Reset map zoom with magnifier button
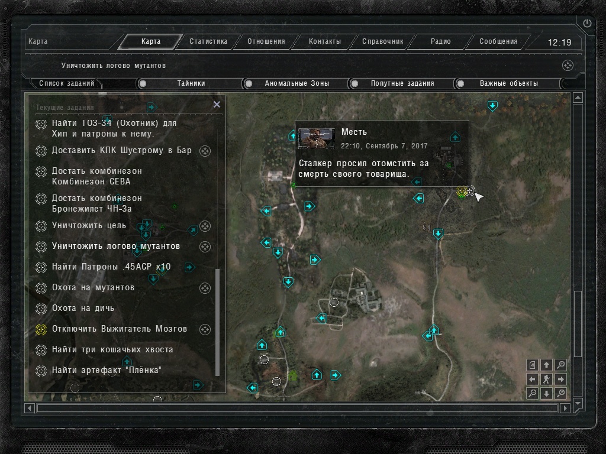606x454 pixels. pyautogui.click(x=560, y=393)
